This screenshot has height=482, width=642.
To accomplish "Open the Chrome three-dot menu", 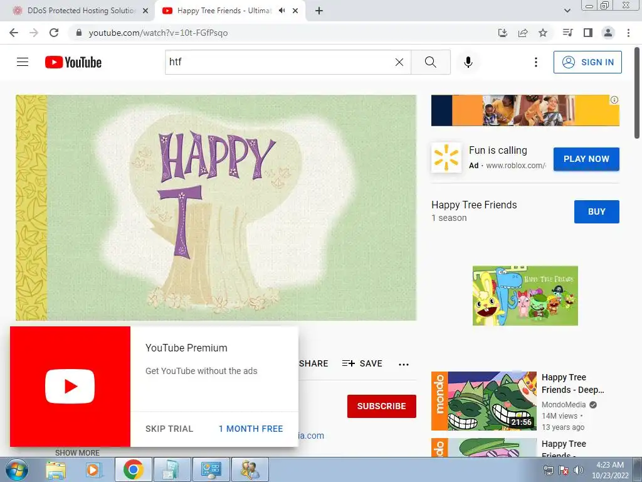I will [628, 33].
